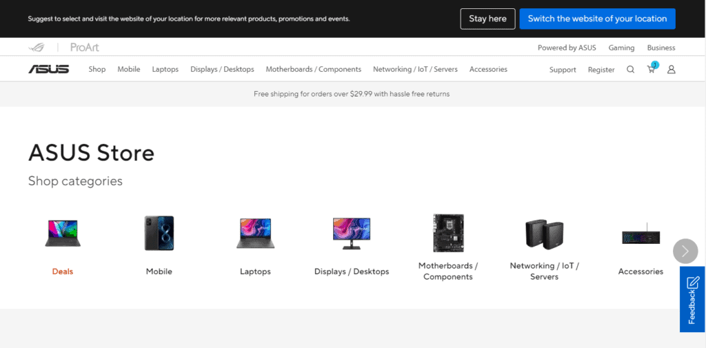Open the Gaming link

[x=621, y=48]
